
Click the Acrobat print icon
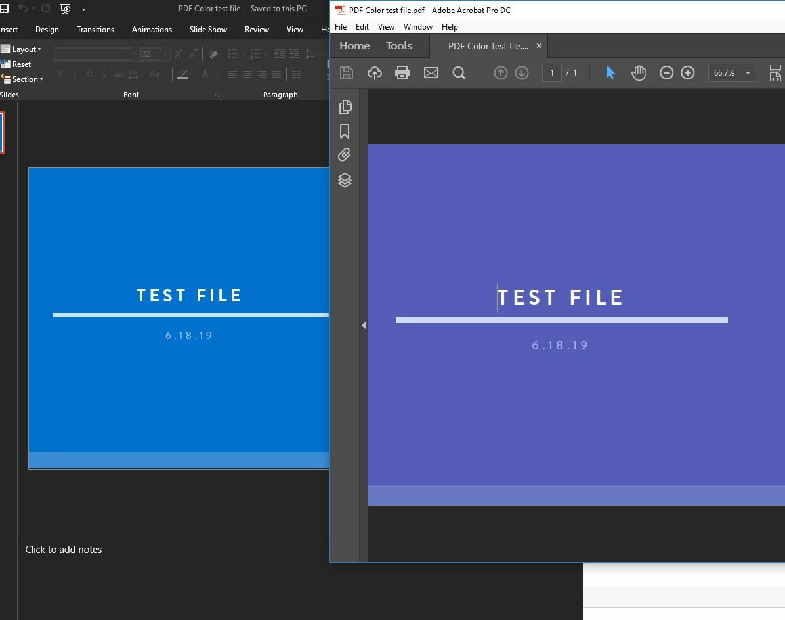(x=402, y=73)
